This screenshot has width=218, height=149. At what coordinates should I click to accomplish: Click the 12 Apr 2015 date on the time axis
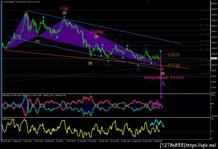(x=158, y=141)
